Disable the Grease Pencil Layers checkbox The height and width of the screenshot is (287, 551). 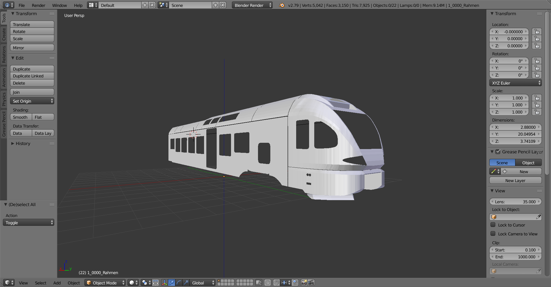(498, 152)
